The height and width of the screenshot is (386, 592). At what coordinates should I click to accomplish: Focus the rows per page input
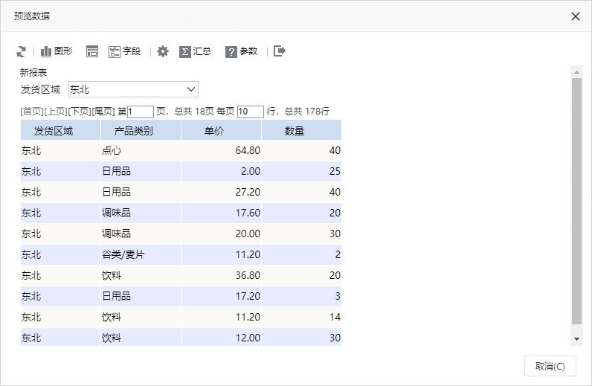[251, 112]
